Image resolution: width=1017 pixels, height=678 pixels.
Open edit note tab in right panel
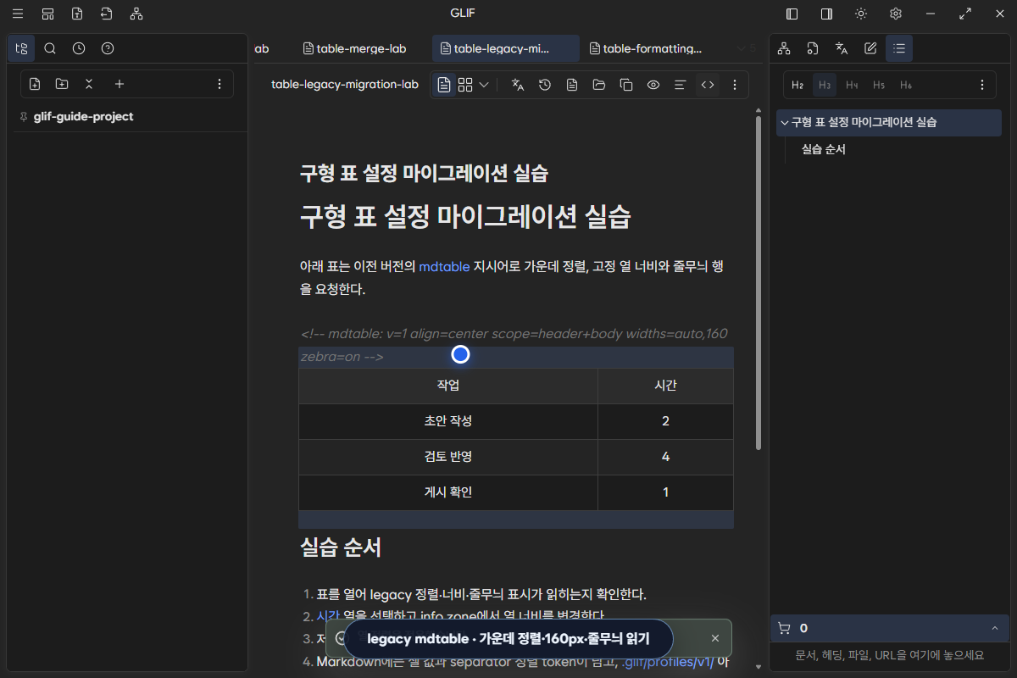pyautogui.click(x=870, y=48)
